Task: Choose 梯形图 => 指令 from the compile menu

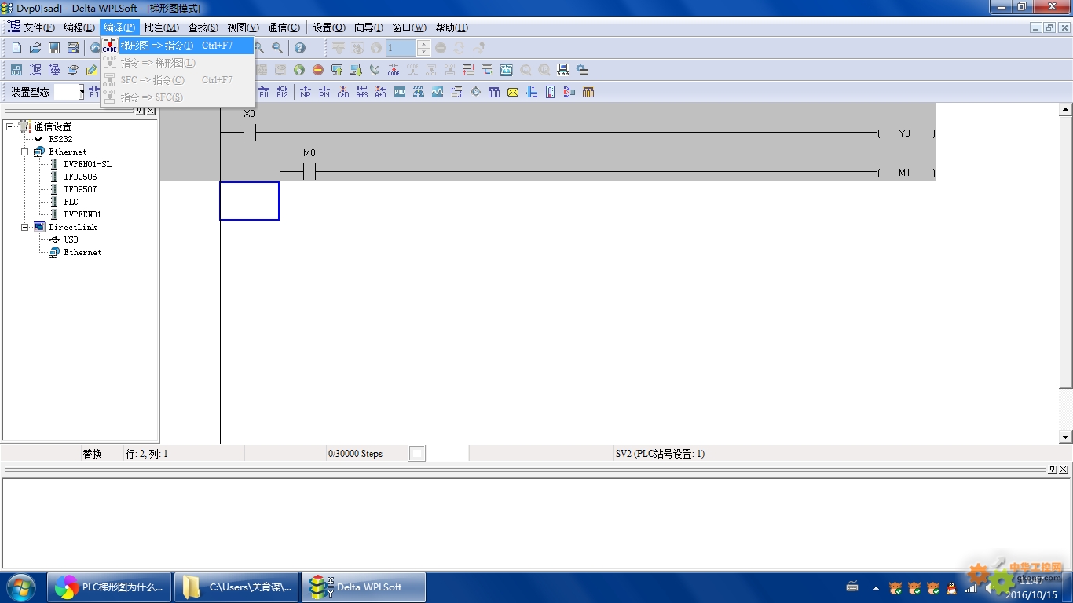Action: click(x=177, y=46)
